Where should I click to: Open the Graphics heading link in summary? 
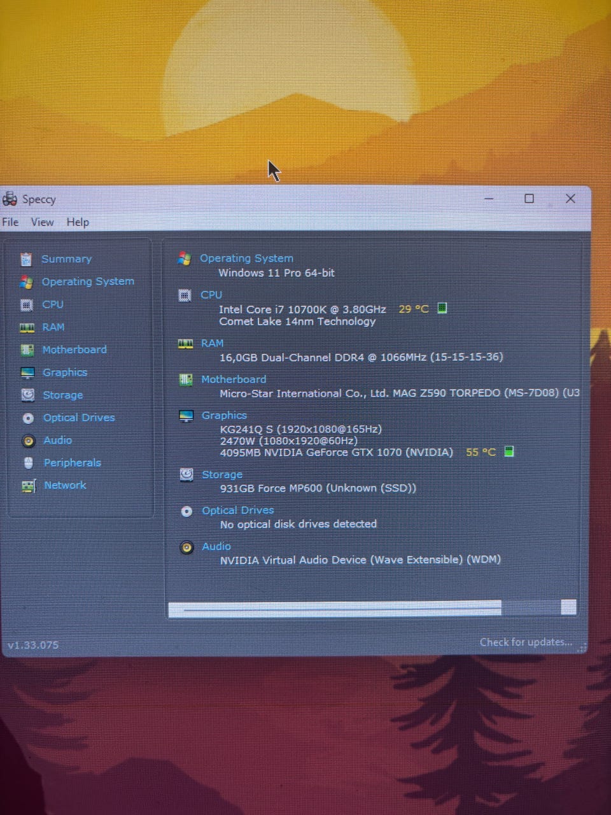point(224,415)
